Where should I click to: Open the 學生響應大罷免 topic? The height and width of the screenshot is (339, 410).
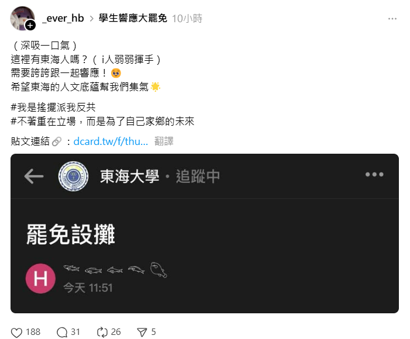[x=133, y=18]
